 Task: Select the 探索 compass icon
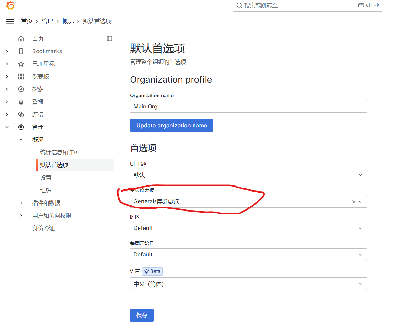pyautogui.click(x=21, y=89)
